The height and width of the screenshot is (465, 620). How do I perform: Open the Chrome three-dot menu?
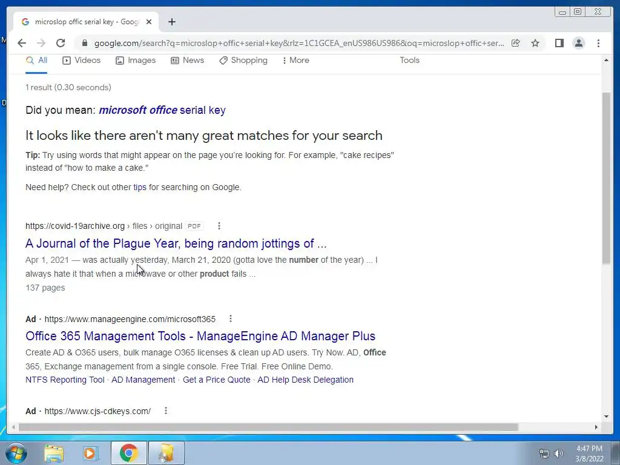(598, 43)
